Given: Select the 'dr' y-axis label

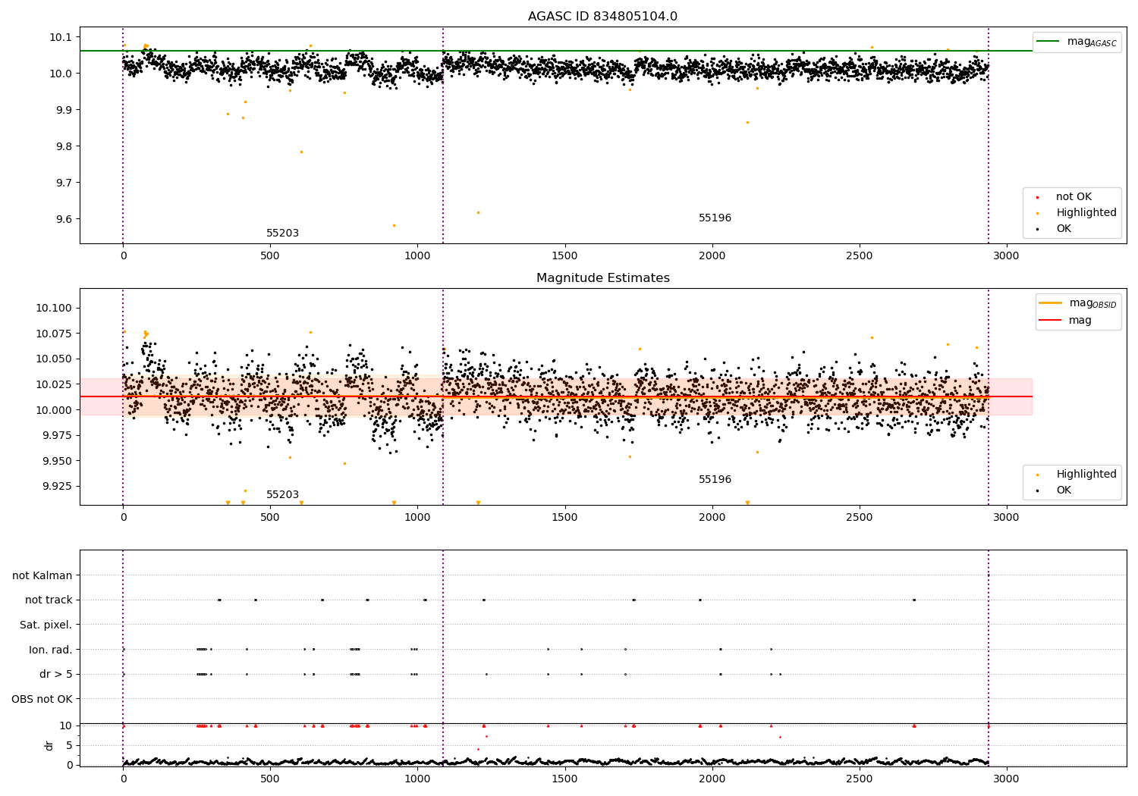Looking at the screenshot, I should click(x=49, y=745).
